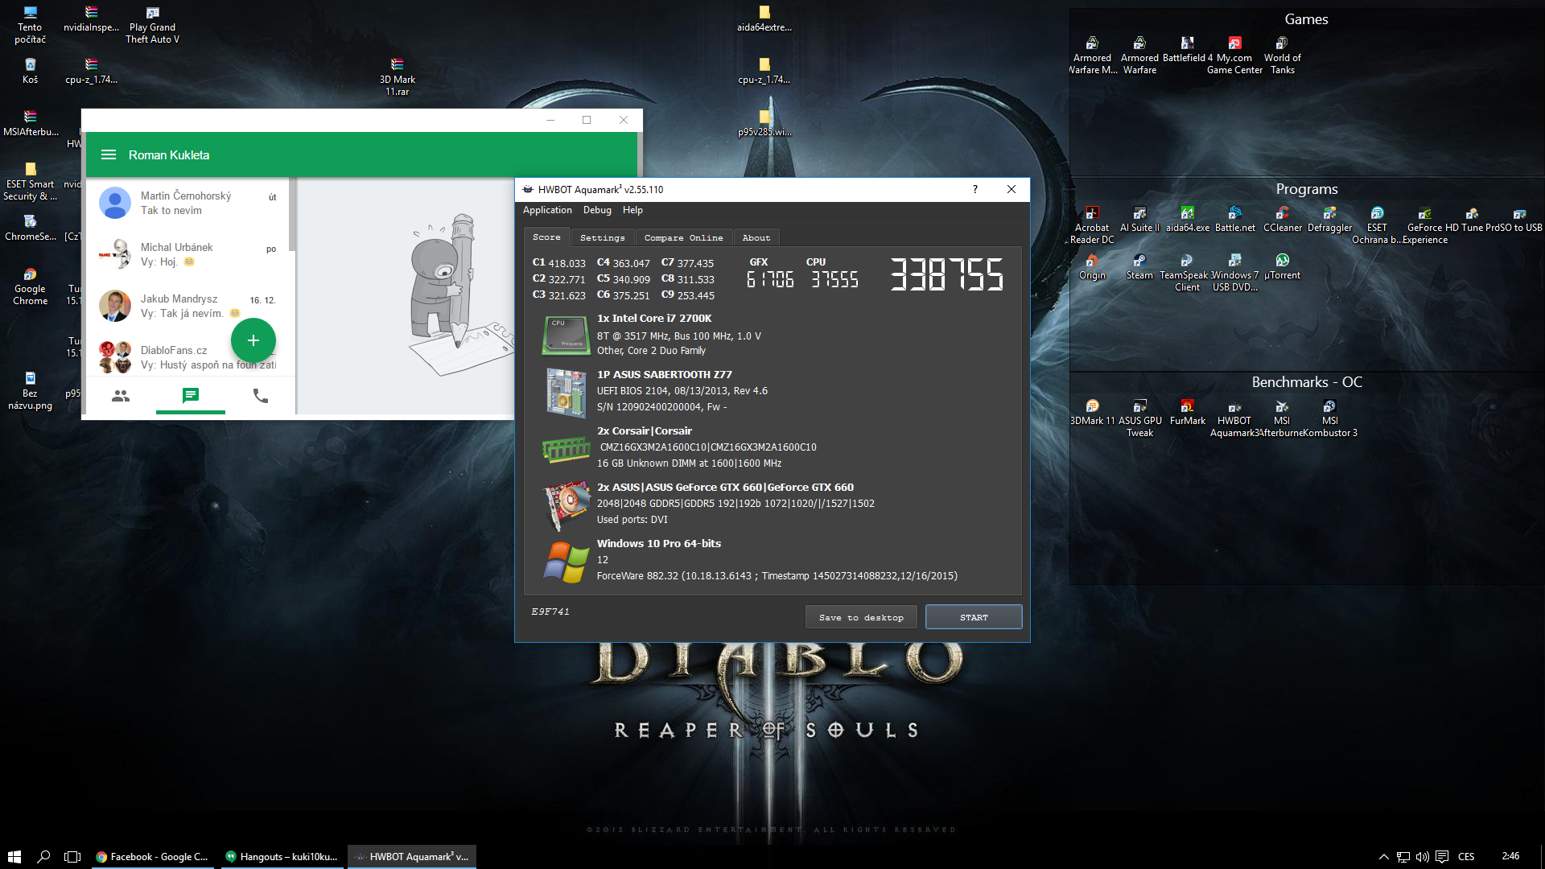Select AI Suite II shortcut
Image resolution: width=1545 pixels, height=869 pixels.
click(1139, 219)
